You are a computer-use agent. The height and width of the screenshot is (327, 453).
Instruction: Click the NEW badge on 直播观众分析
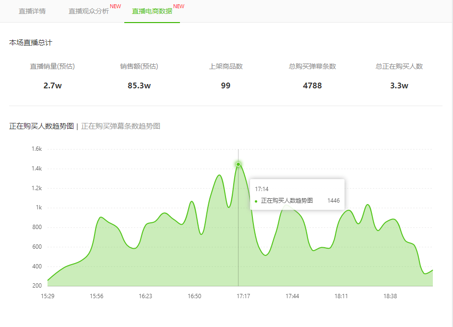point(115,6)
